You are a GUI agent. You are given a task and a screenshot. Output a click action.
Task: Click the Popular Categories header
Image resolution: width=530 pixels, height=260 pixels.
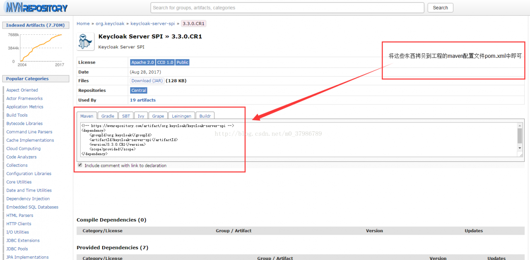coord(36,79)
